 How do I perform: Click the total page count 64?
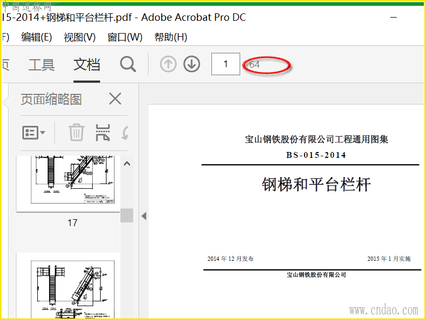coord(255,65)
